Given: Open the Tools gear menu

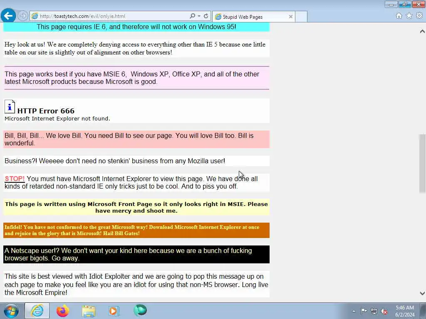Looking at the screenshot, I should tap(419, 16).
